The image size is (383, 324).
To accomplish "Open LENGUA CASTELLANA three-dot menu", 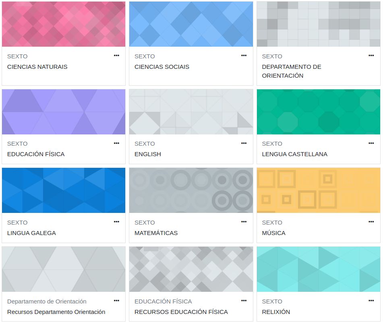I will tap(371, 143).
